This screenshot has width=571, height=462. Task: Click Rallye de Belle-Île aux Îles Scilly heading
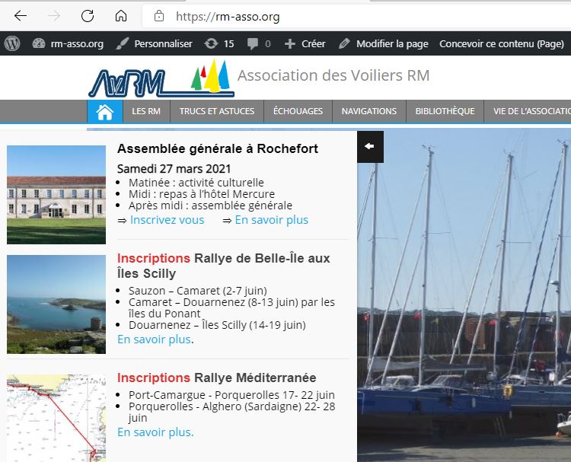224,266
